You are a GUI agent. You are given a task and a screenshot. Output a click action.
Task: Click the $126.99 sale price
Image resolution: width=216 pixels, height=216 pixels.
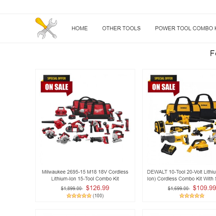click(97, 188)
